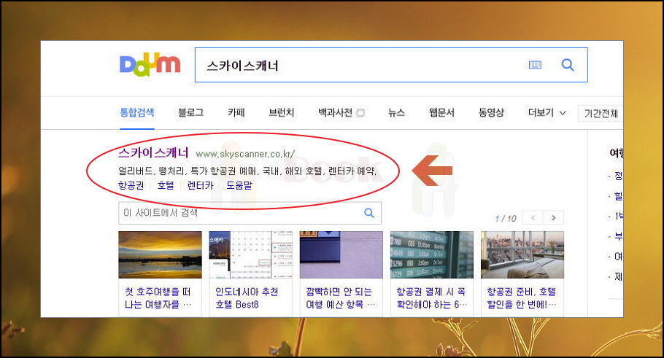
Task: Expand the 더보기 dropdown
Action: coord(547,112)
